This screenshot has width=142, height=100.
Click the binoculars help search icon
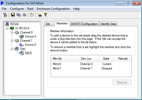[39, 15]
